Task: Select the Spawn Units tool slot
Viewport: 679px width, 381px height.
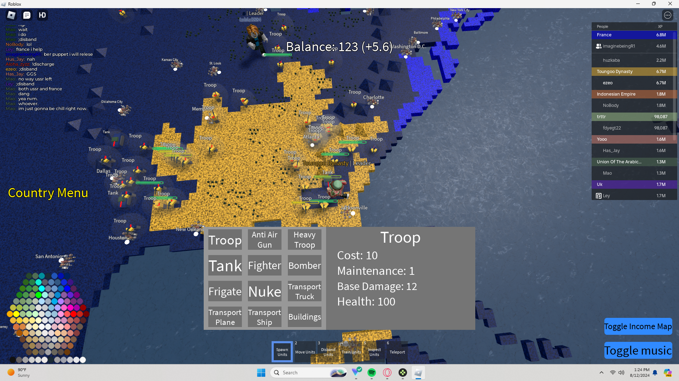Action: click(x=282, y=352)
